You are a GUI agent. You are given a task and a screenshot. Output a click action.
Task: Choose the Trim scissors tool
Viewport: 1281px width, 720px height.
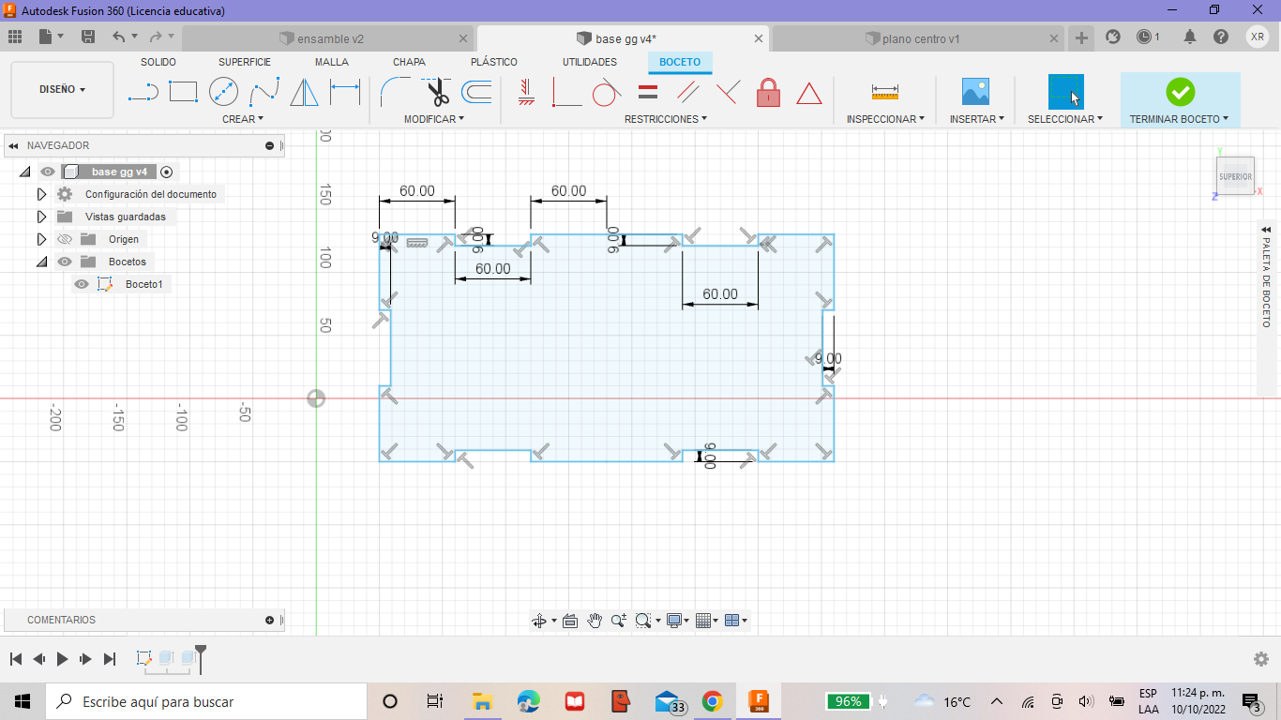(437, 92)
